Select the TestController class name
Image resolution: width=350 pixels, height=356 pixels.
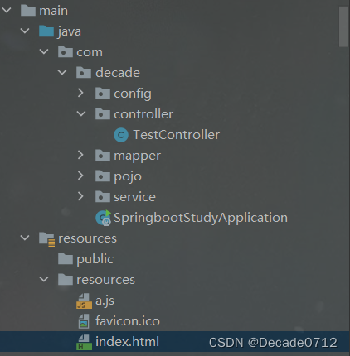pyautogui.click(x=177, y=135)
